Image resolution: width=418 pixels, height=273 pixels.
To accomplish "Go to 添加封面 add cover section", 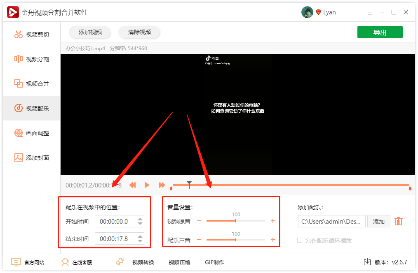I will [x=31, y=157].
